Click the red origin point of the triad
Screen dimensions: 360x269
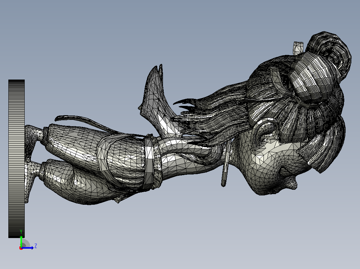coord(21,248)
